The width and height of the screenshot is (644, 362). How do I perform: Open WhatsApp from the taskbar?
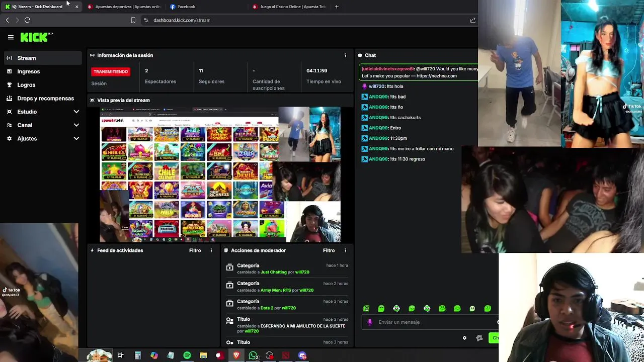point(253,355)
